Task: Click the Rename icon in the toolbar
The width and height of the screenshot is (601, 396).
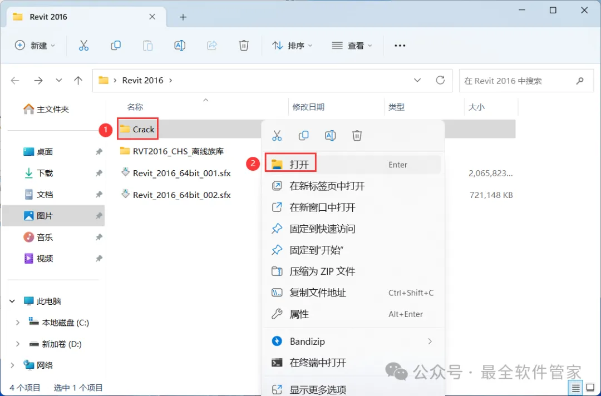Action: point(180,46)
